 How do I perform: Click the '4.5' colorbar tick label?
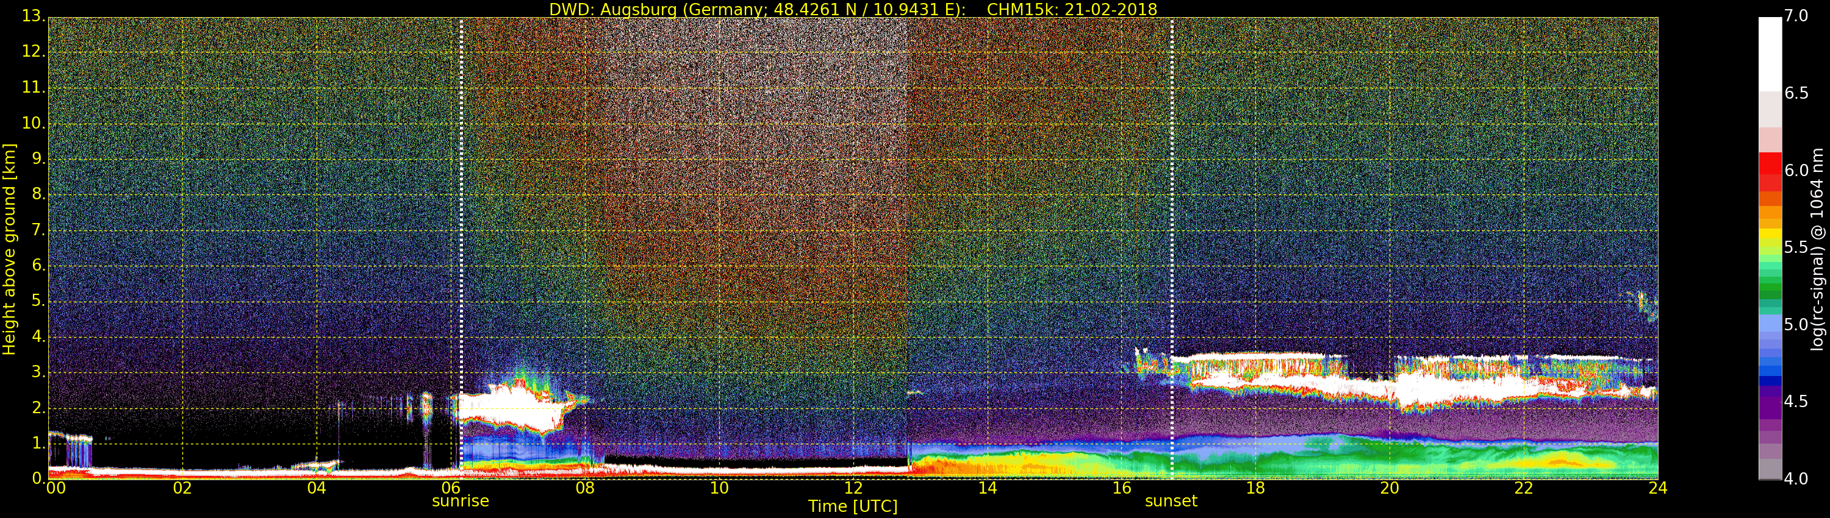point(1796,402)
